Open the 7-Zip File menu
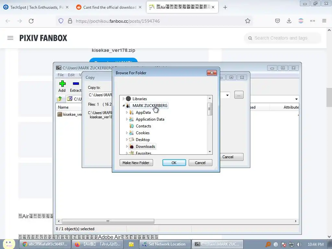Viewport: 332px width, 249px height. 61,75
